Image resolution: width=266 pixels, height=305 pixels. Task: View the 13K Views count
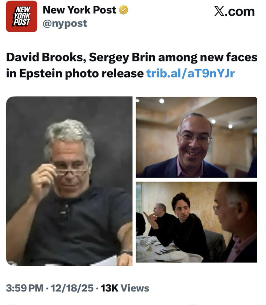[125, 288]
